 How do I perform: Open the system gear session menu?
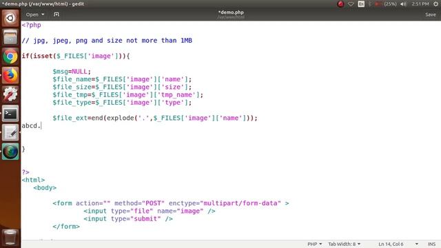point(435,4)
